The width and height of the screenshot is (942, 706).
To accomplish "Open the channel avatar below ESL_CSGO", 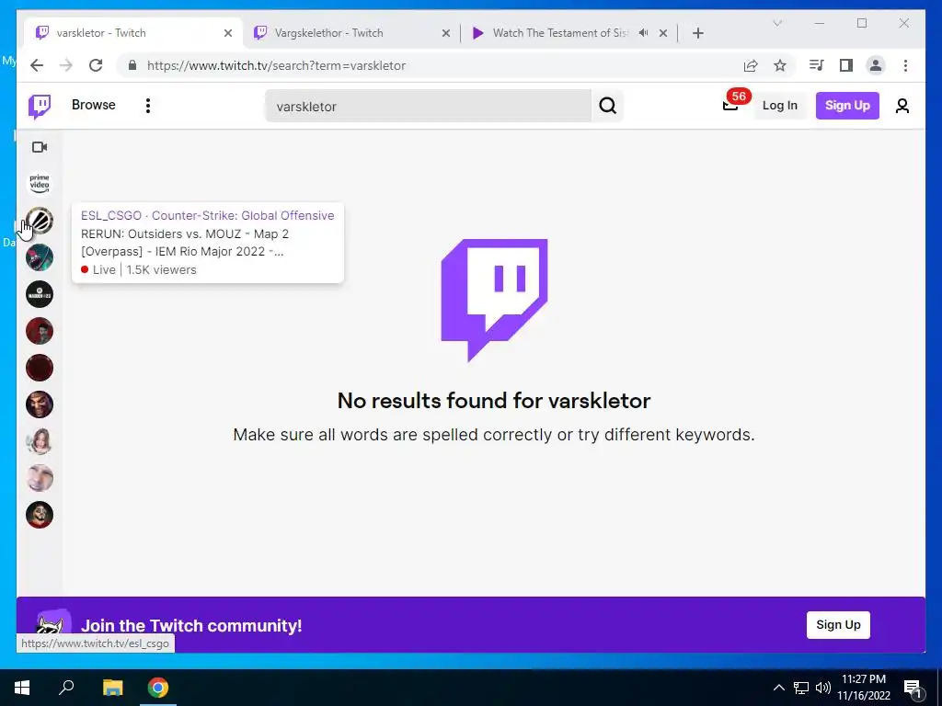I will point(40,257).
